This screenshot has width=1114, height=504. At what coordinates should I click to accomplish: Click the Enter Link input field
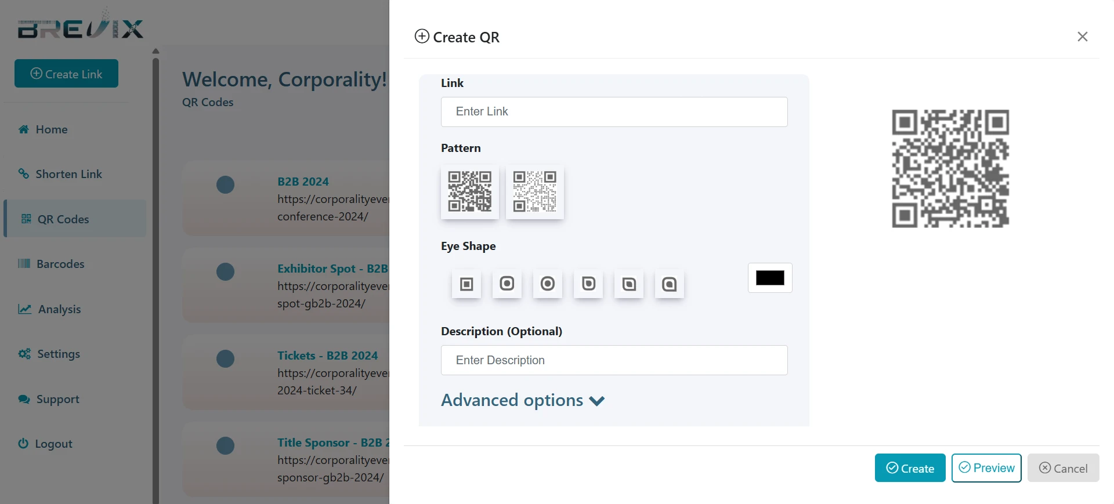coord(614,112)
